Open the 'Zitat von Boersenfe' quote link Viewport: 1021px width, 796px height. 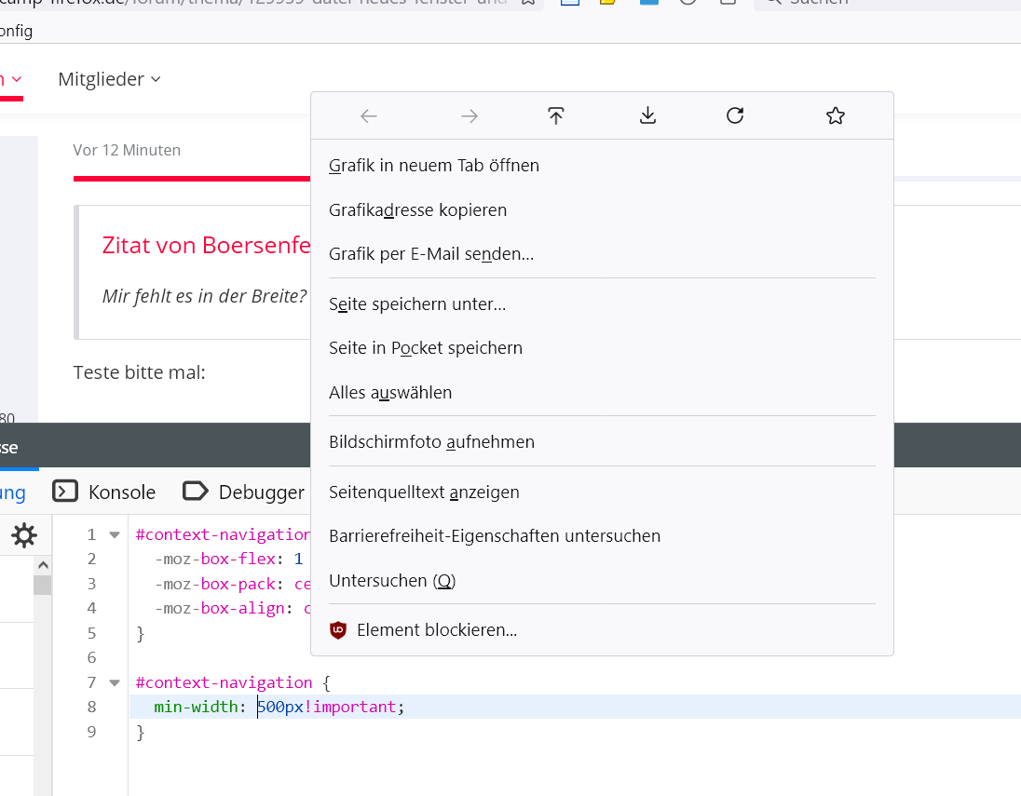[x=205, y=245]
